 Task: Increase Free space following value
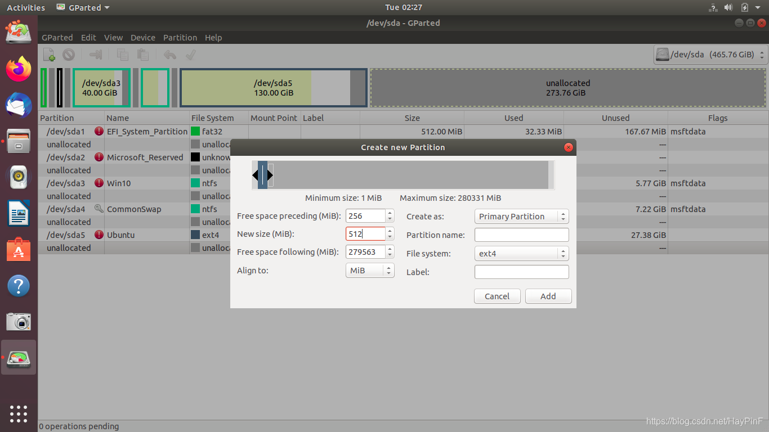pyautogui.click(x=390, y=249)
